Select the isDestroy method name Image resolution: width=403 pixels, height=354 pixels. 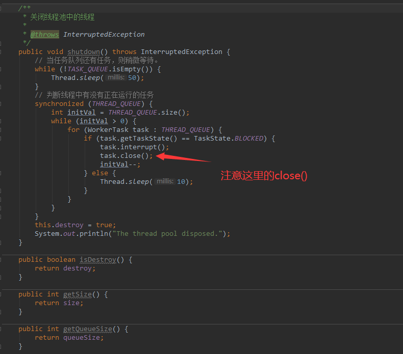click(98, 260)
